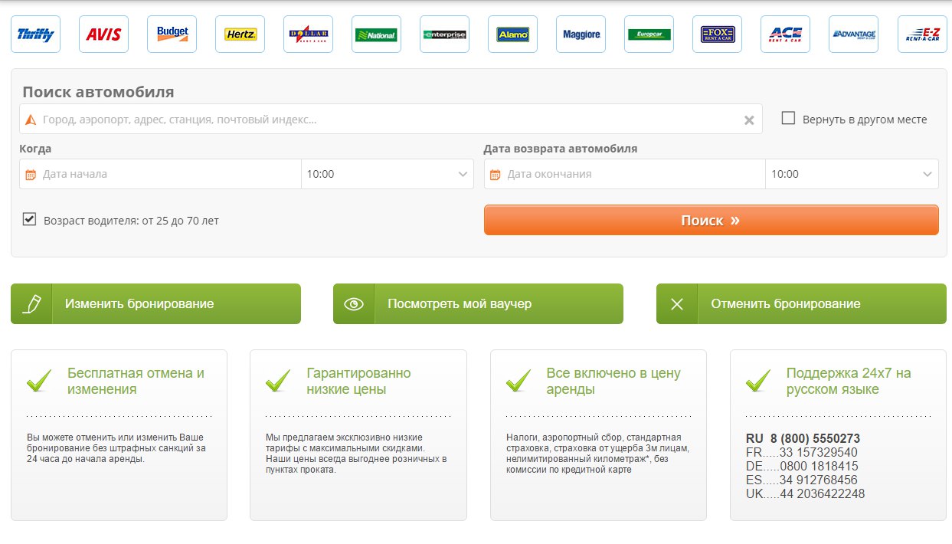
Task: Click the X icon on Отменить бронирование
Action: click(x=677, y=304)
